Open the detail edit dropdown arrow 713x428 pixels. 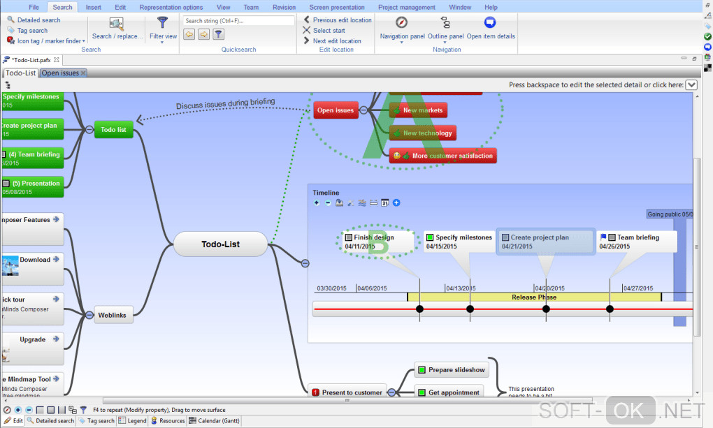691,85
